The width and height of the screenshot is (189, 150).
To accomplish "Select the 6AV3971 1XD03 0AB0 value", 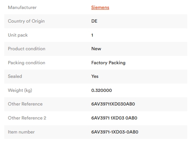I will point(114,118).
